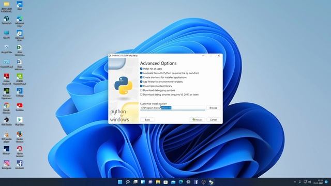The width and height of the screenshot is (331, 186).
Task: Open File Explorer from the taskbar
Action: pyautogui.click(x=158, y=182)
